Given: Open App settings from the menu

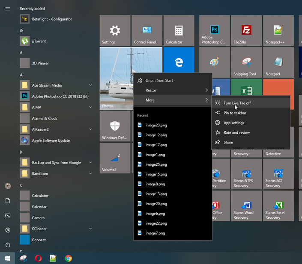Looking at the screenshot, I should point(251,123).
